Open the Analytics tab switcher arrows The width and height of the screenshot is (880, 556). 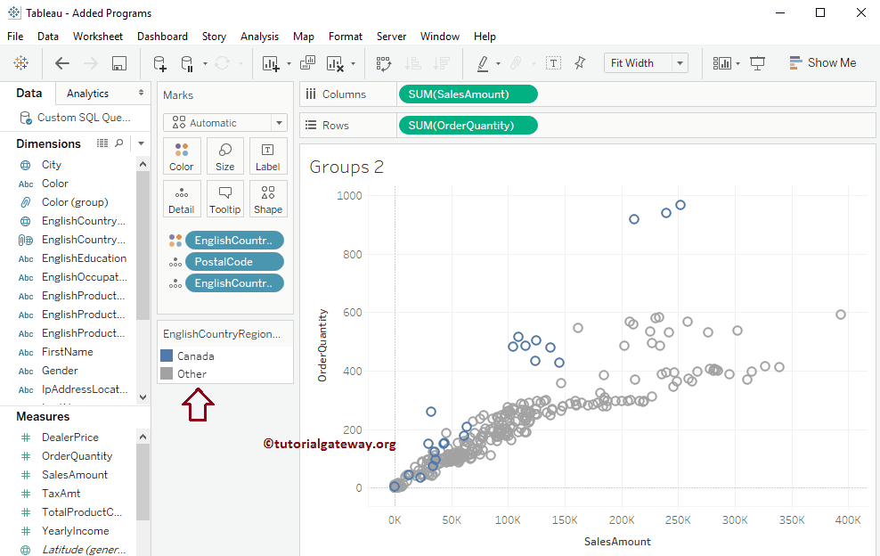(141, 93)
